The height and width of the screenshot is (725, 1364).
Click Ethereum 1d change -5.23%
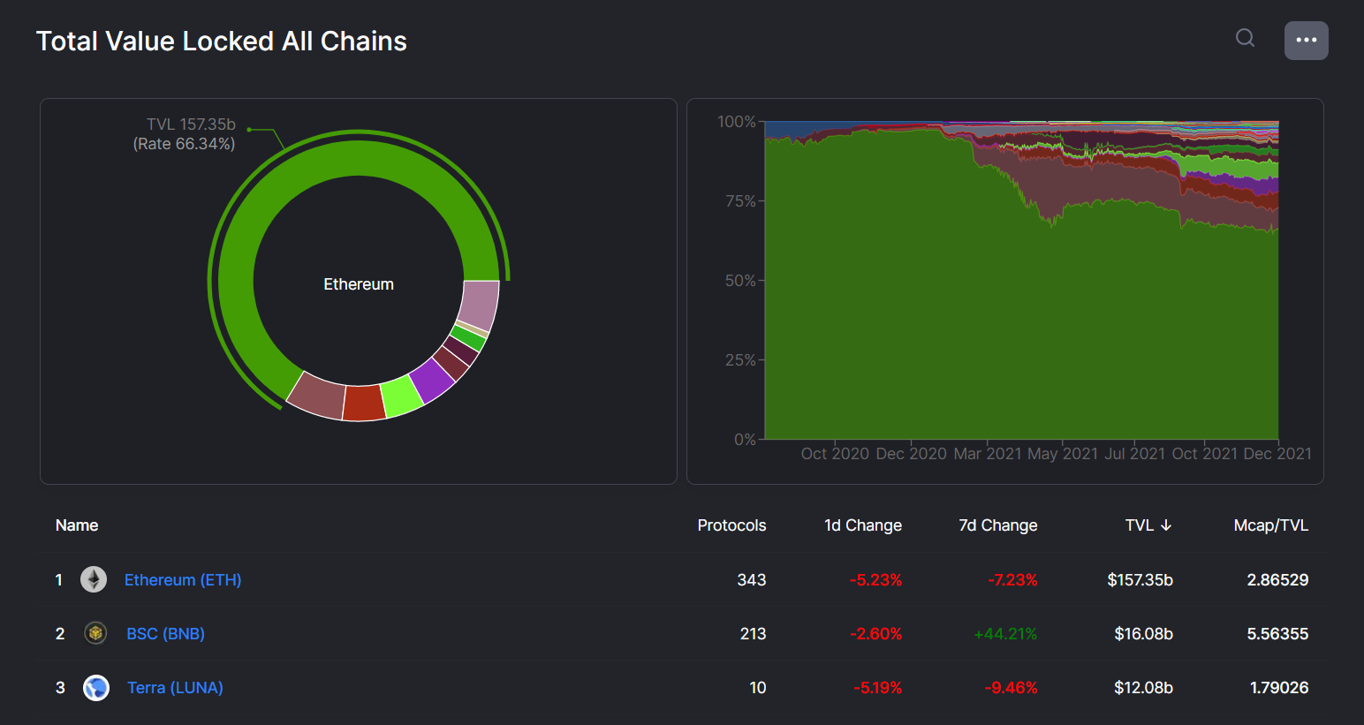(x=875, y=580)
